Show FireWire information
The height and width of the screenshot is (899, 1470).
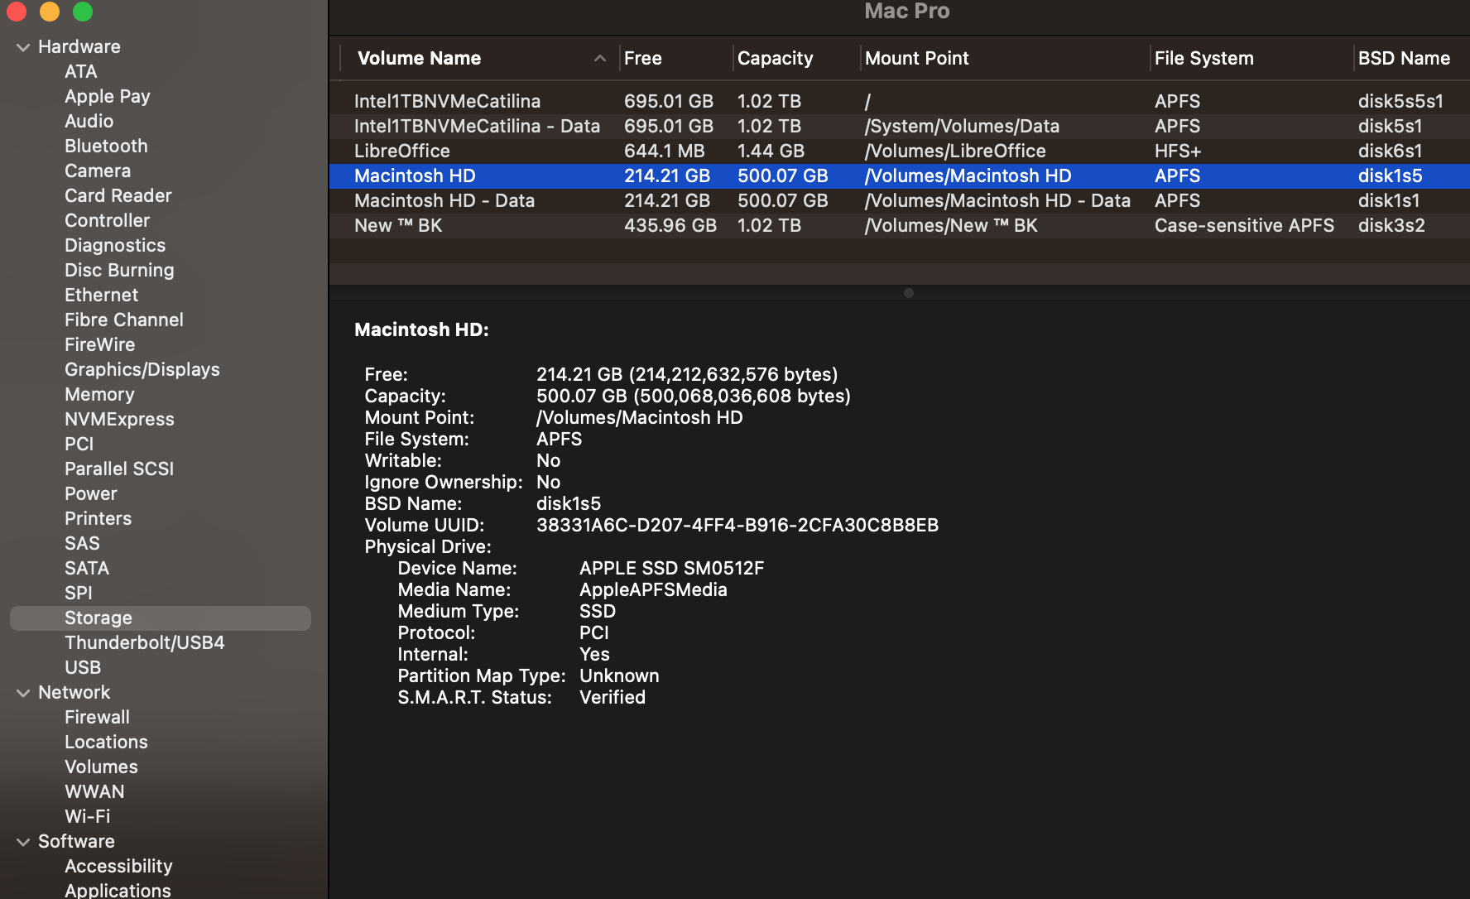click(x=99, y=345)
